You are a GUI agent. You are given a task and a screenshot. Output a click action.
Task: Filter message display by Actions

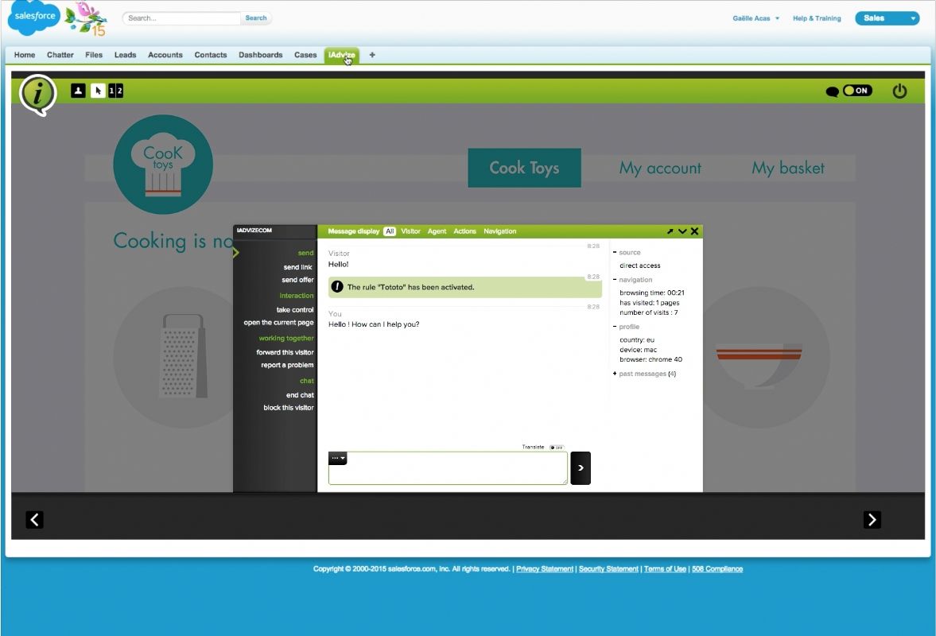click(464, 231)
